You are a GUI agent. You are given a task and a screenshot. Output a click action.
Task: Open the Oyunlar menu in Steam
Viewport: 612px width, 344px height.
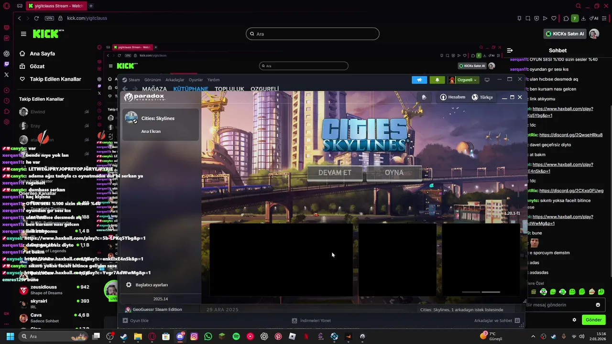click(196, 80)
